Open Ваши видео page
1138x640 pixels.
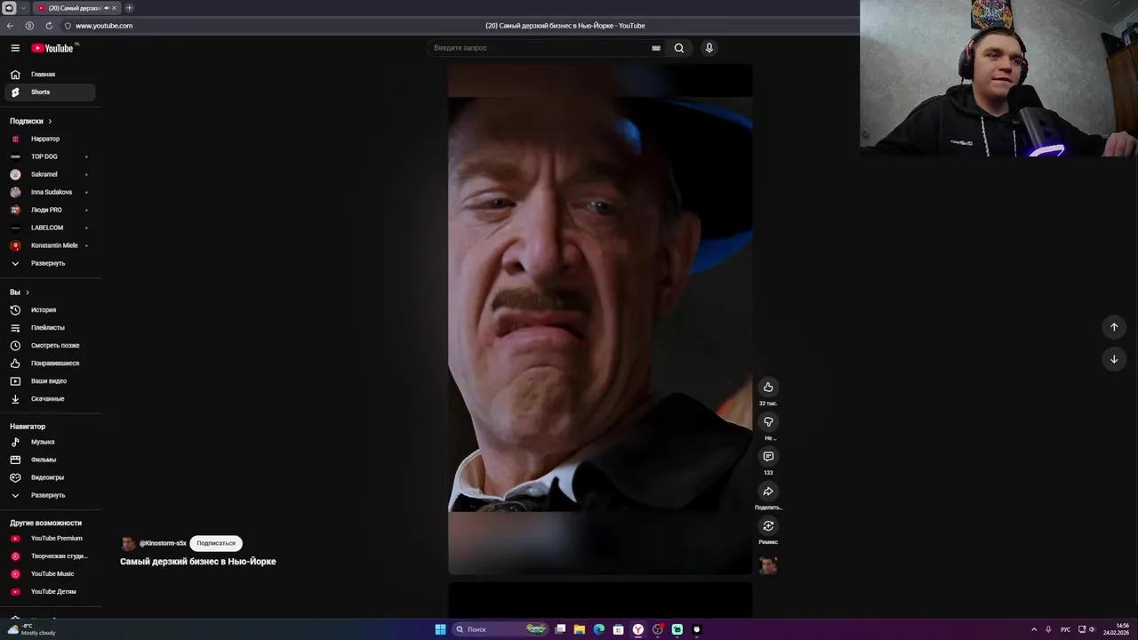point(50,381)
